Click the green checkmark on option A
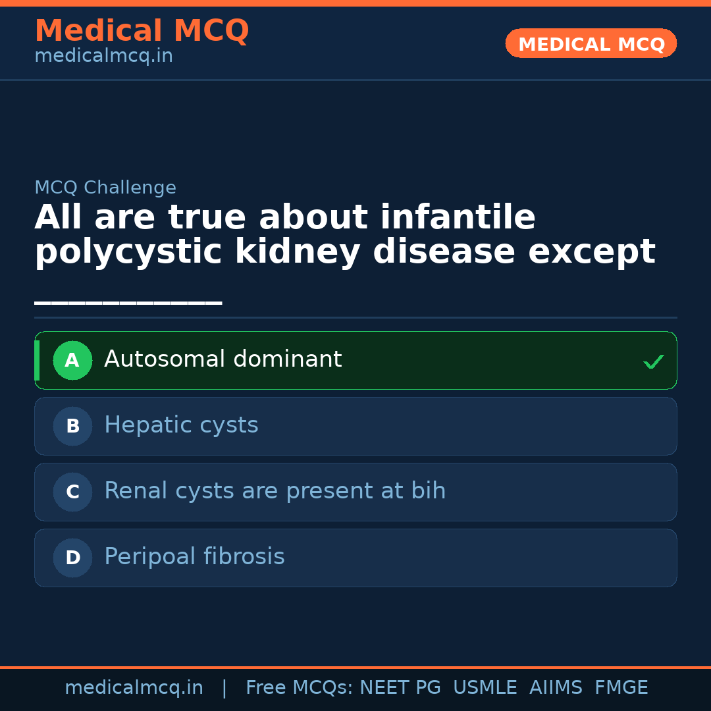 tap(653, 361)
